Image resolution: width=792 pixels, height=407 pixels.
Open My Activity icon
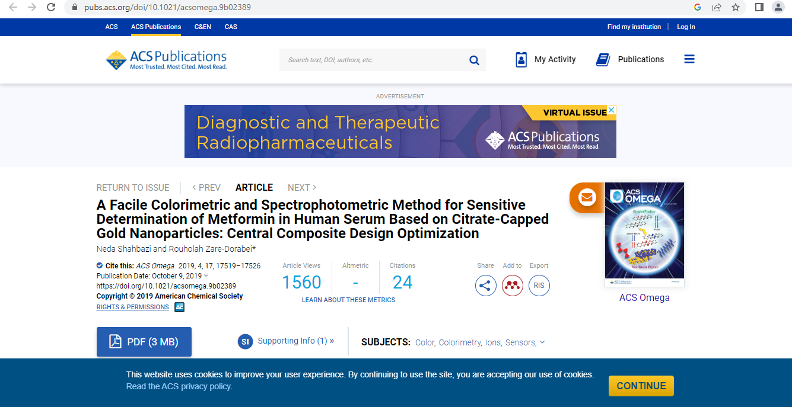coord(521,60)
